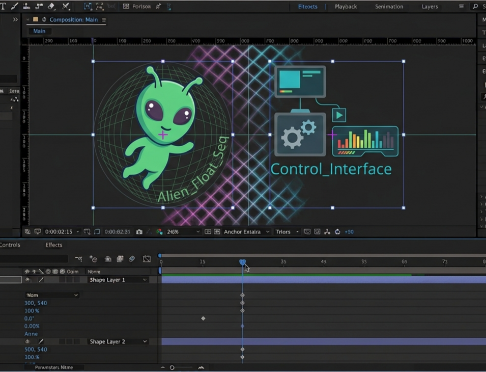Screen dimensions: 486x372
Task: Click the timeline search input field
Action: click(34, 258)
